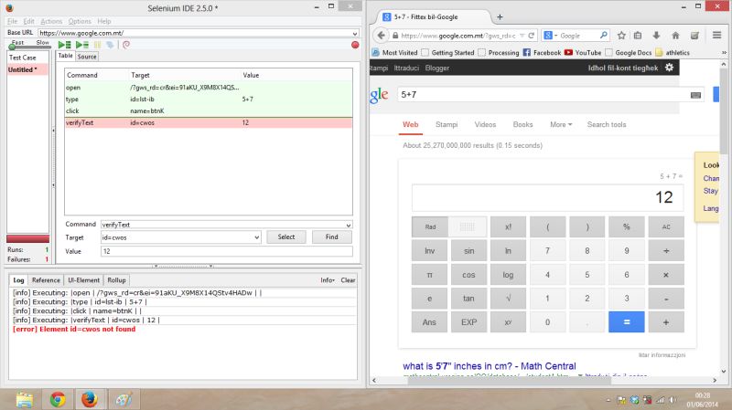Show more bookmarks with the overflow chevron
732x410 pixels.
point(724,53)
